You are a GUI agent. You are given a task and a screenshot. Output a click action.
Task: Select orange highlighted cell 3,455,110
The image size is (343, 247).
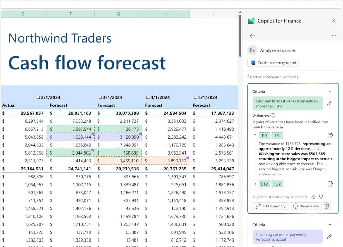coord(118,161)
